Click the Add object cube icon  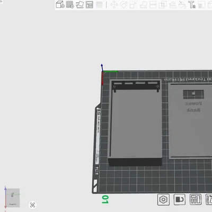(60, 4)
